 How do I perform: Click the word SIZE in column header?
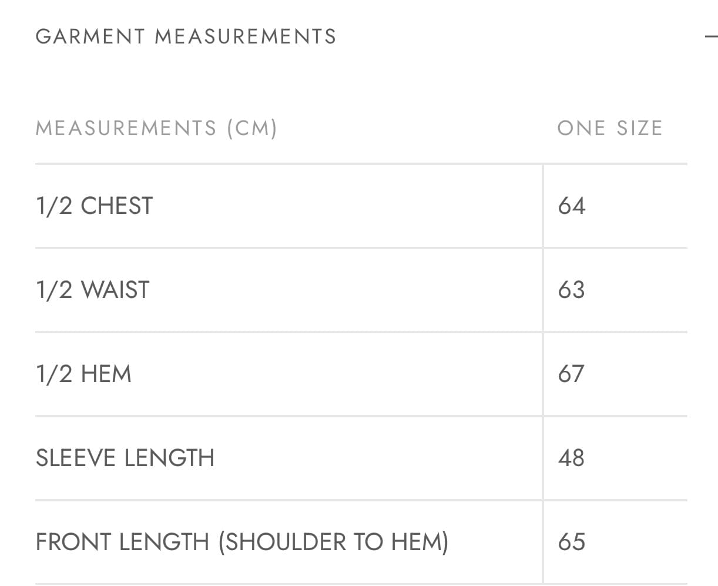(639, 128)
